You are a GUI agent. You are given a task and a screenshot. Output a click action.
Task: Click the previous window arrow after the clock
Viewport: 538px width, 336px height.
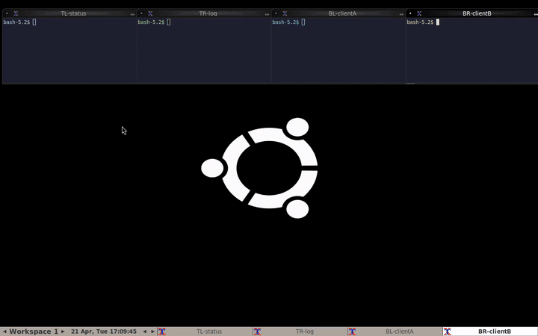145,332
